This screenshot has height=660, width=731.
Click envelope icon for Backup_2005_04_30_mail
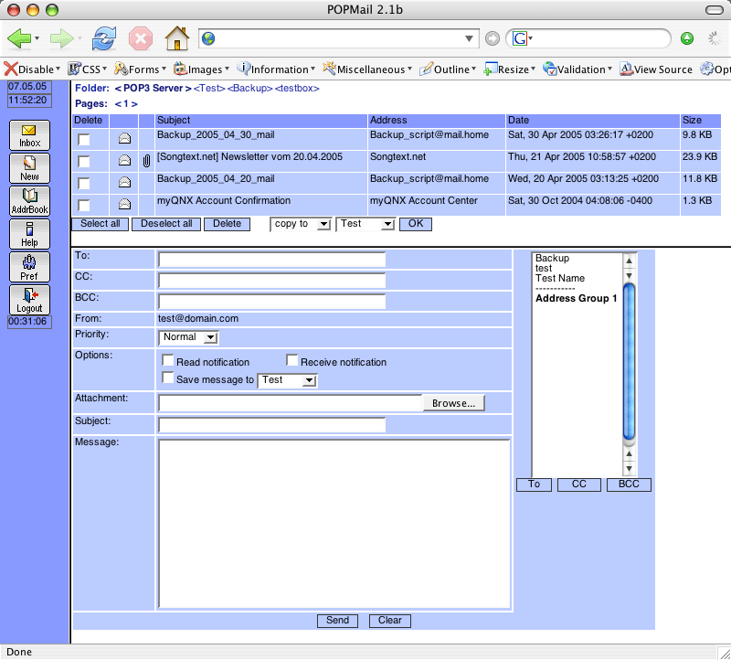124,139
